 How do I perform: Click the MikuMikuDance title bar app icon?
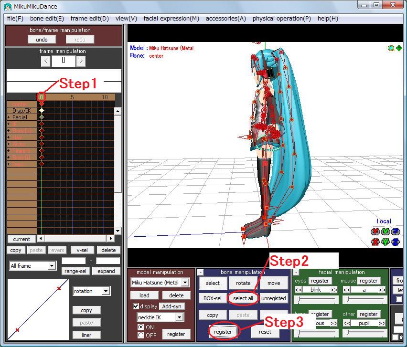(x=8, y=7)
